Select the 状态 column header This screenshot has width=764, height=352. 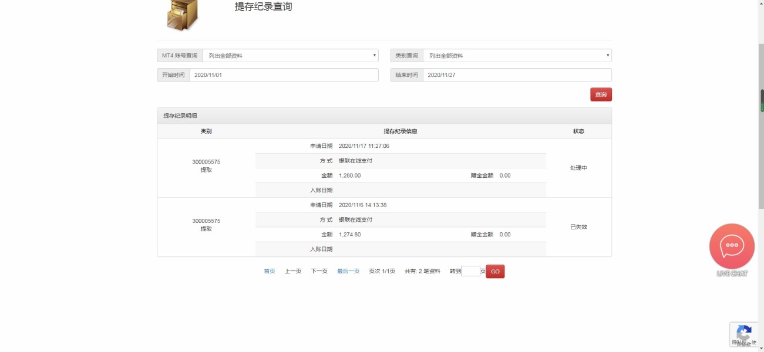click(x=578, y=131)
